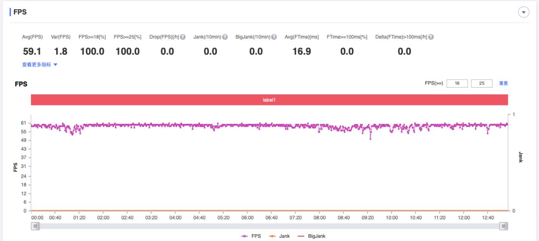Click the left handle of the time range slider

point(36,226)
